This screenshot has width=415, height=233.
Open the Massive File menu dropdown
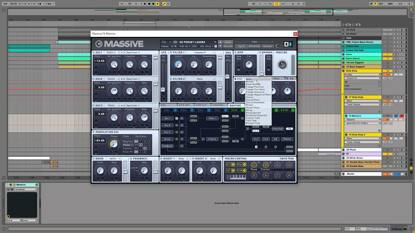pos(166,42)
